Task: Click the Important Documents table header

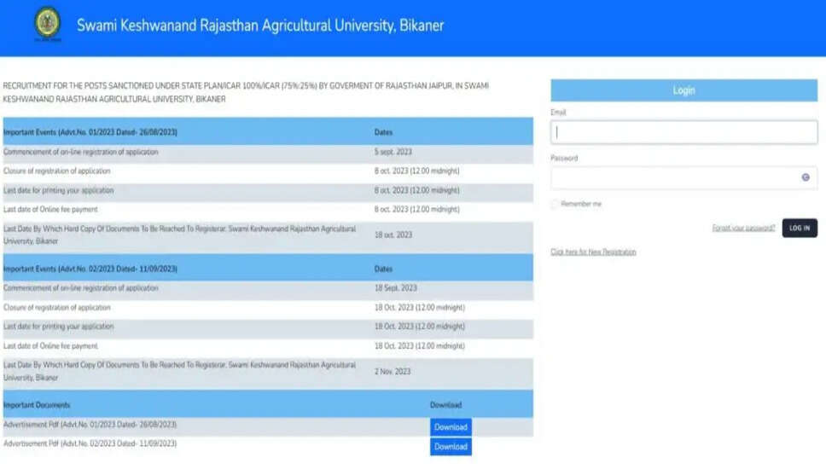Action: [37, 405]
